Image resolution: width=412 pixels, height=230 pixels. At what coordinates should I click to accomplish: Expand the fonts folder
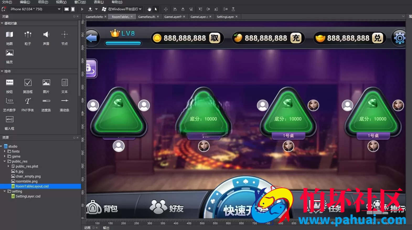(x=5, y=151)
